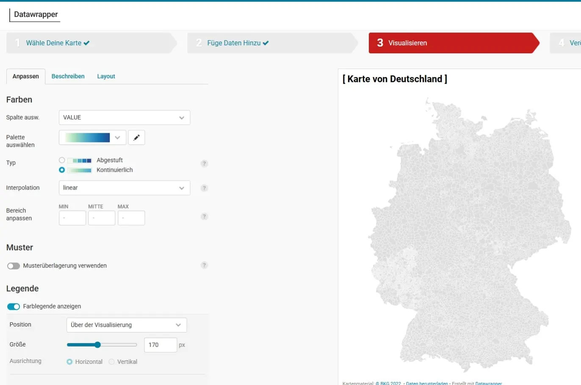Click the help icon beside Interpolation
Screen dimensions: 581x385
coord(204,188)
